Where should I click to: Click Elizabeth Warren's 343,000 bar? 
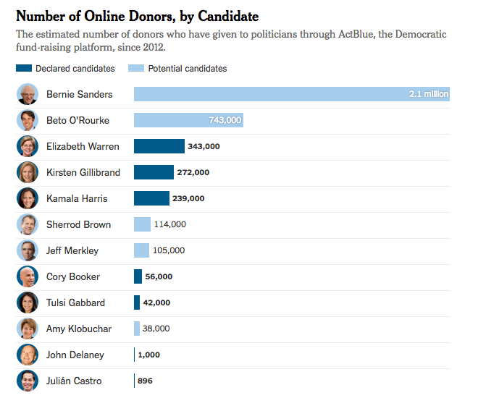159,146
